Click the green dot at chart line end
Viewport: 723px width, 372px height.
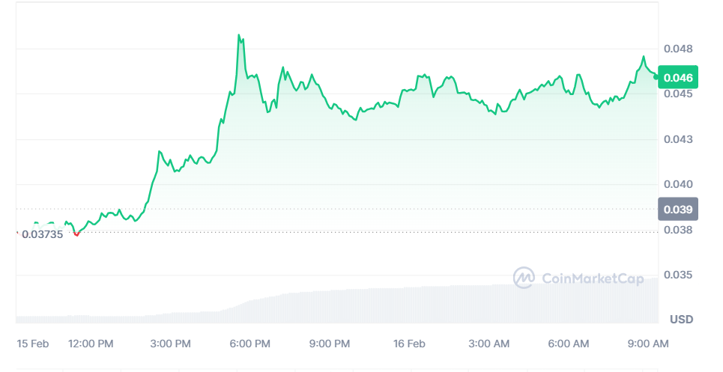point(656,77)
